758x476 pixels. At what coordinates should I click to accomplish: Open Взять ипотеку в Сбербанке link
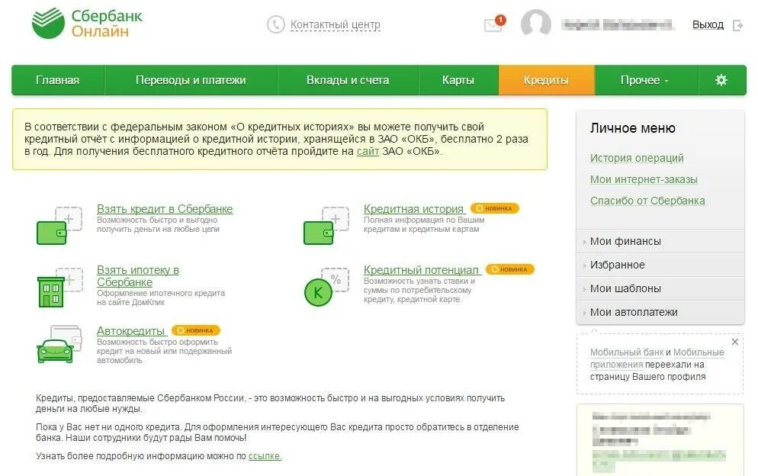point(138,275)
